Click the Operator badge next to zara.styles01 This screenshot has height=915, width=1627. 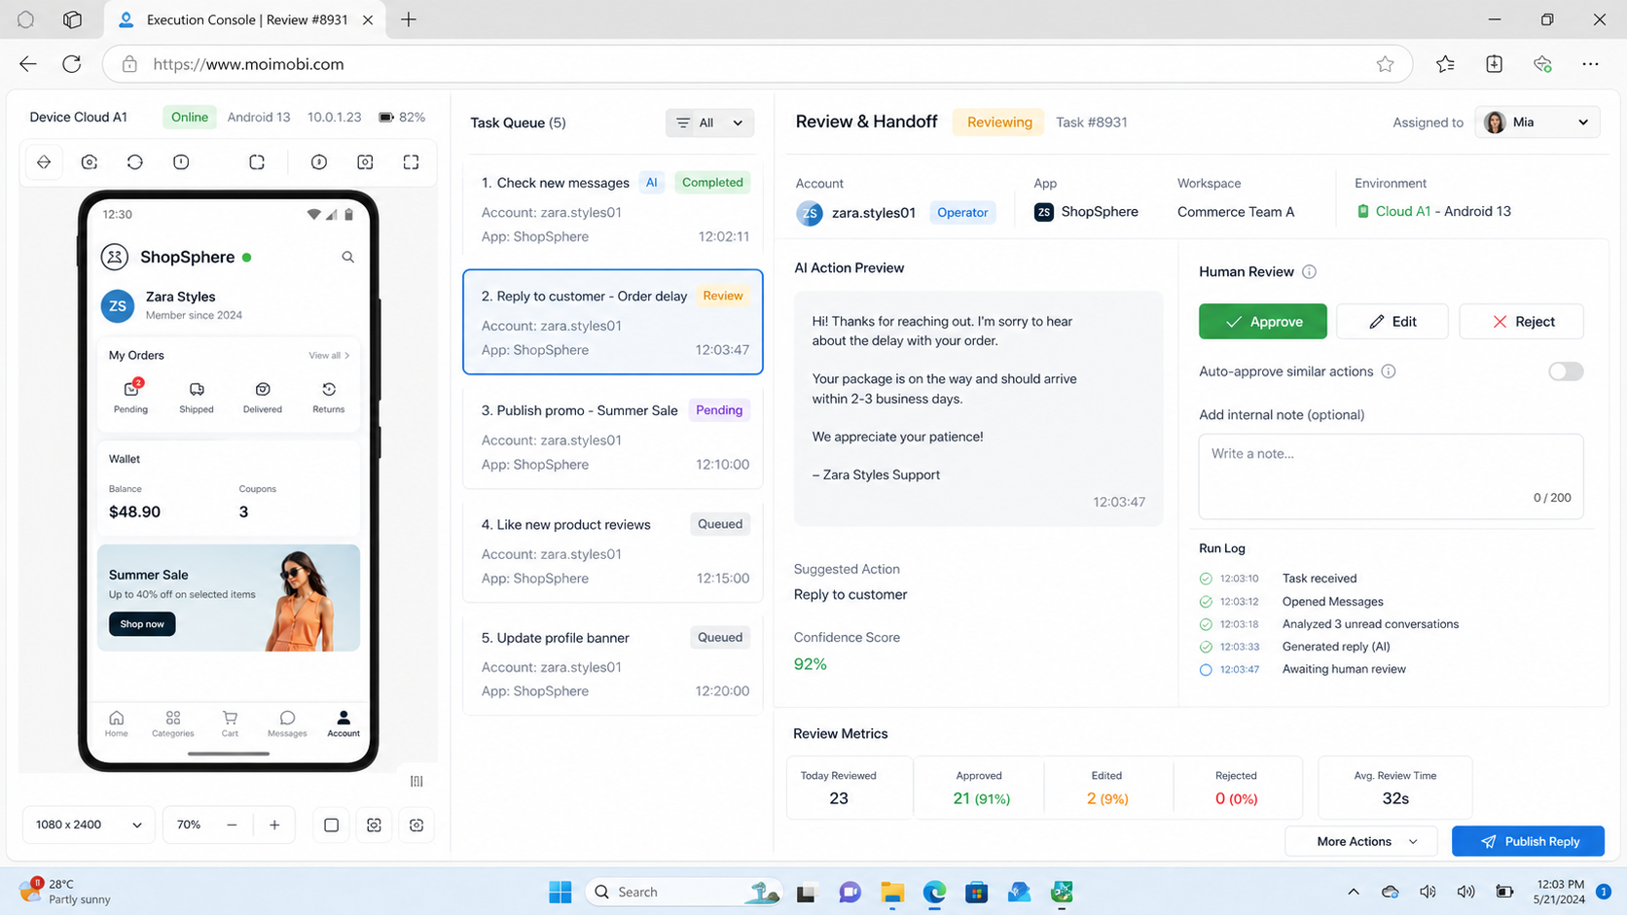coord(961,212)
